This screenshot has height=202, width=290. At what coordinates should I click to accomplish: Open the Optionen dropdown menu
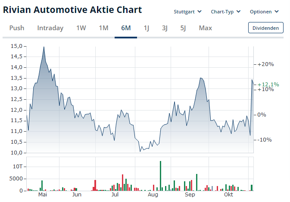[264, 12]
